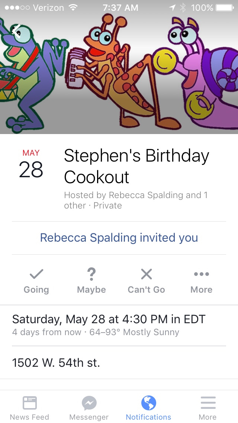Screen dimensions: 238x423
Task: Tap the Can't Go X icon
Action: point(146,275)
